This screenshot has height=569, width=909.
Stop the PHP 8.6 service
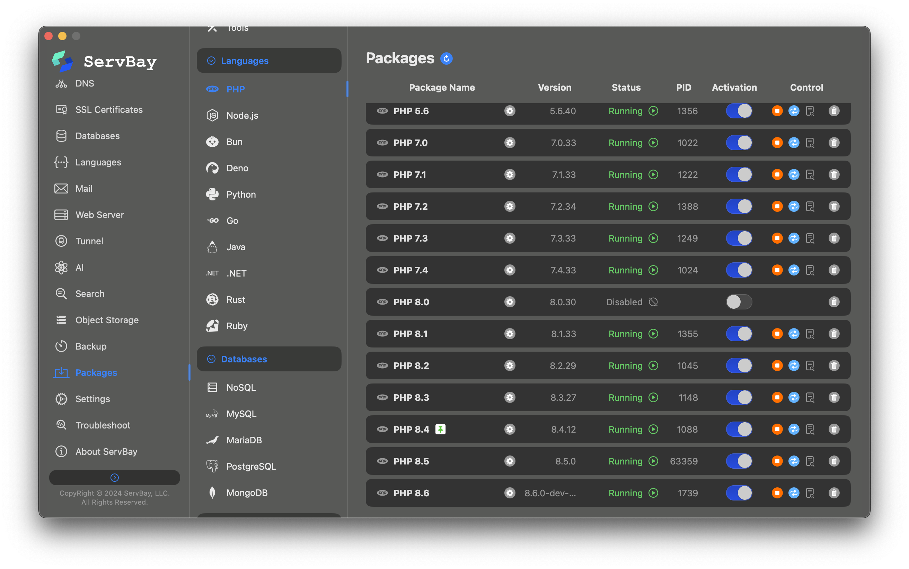(777, 493)
